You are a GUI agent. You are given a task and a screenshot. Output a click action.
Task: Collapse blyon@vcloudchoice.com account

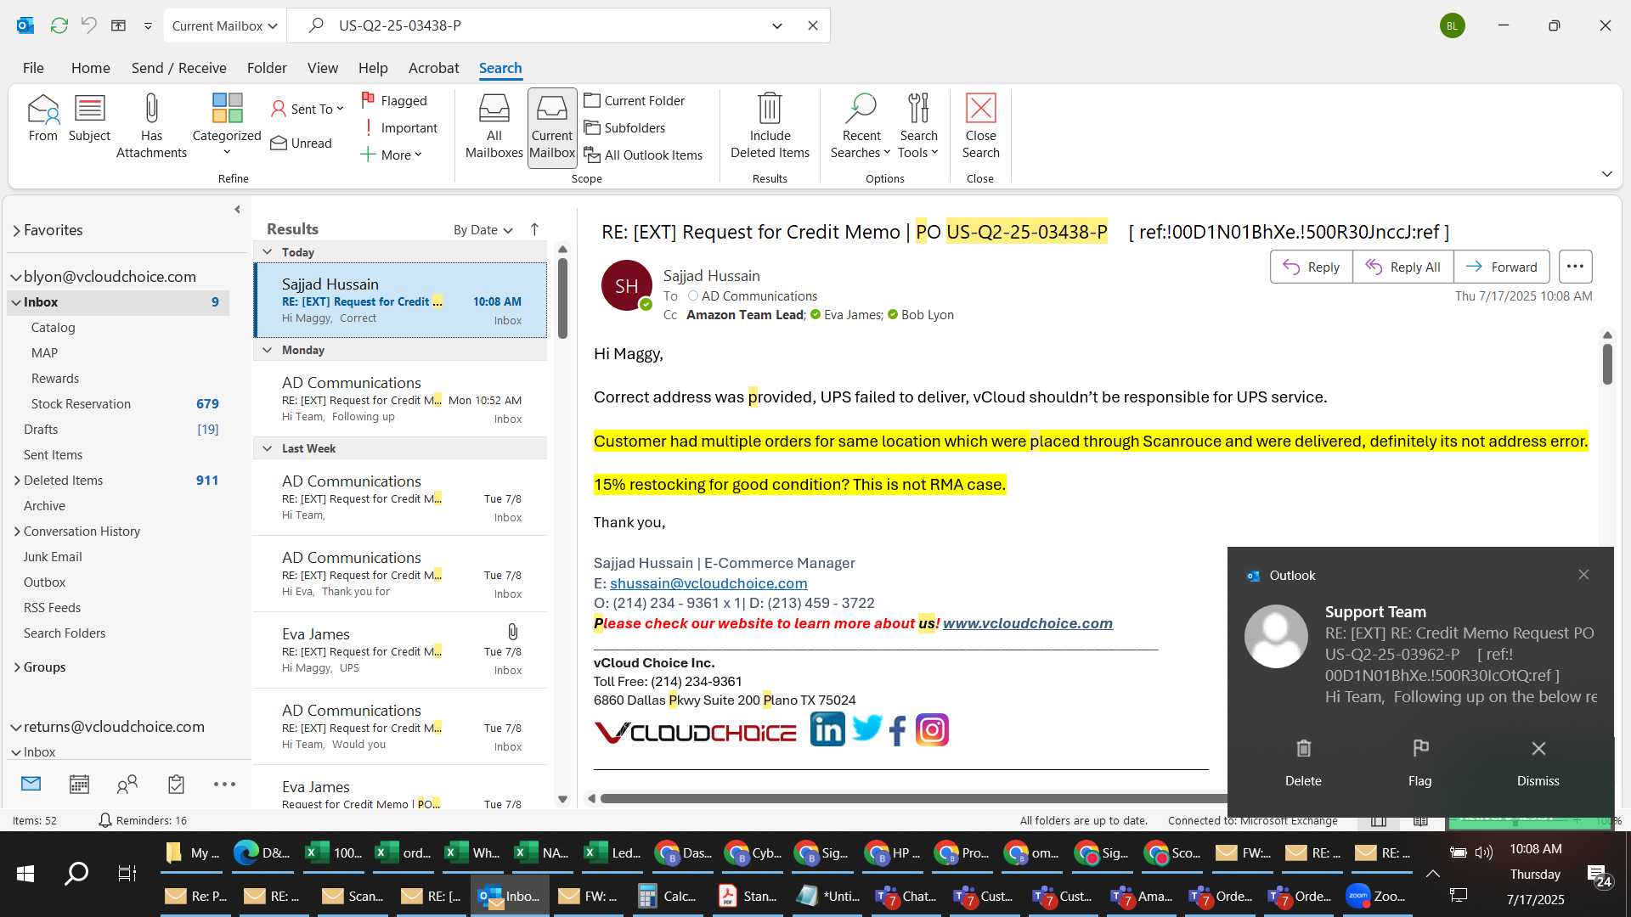click(x=16, y=277)
